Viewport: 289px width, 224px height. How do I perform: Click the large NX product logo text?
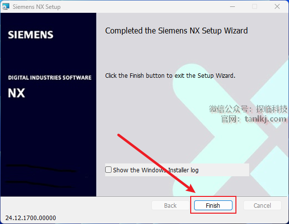click(x=16, y=93)
